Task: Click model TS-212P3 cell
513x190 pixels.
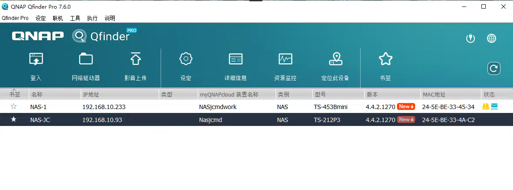Action: 327,120
